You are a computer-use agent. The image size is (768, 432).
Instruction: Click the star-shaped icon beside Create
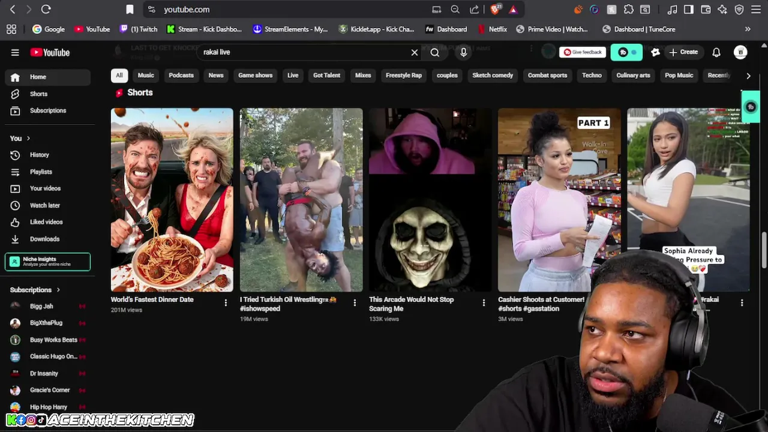655,52
